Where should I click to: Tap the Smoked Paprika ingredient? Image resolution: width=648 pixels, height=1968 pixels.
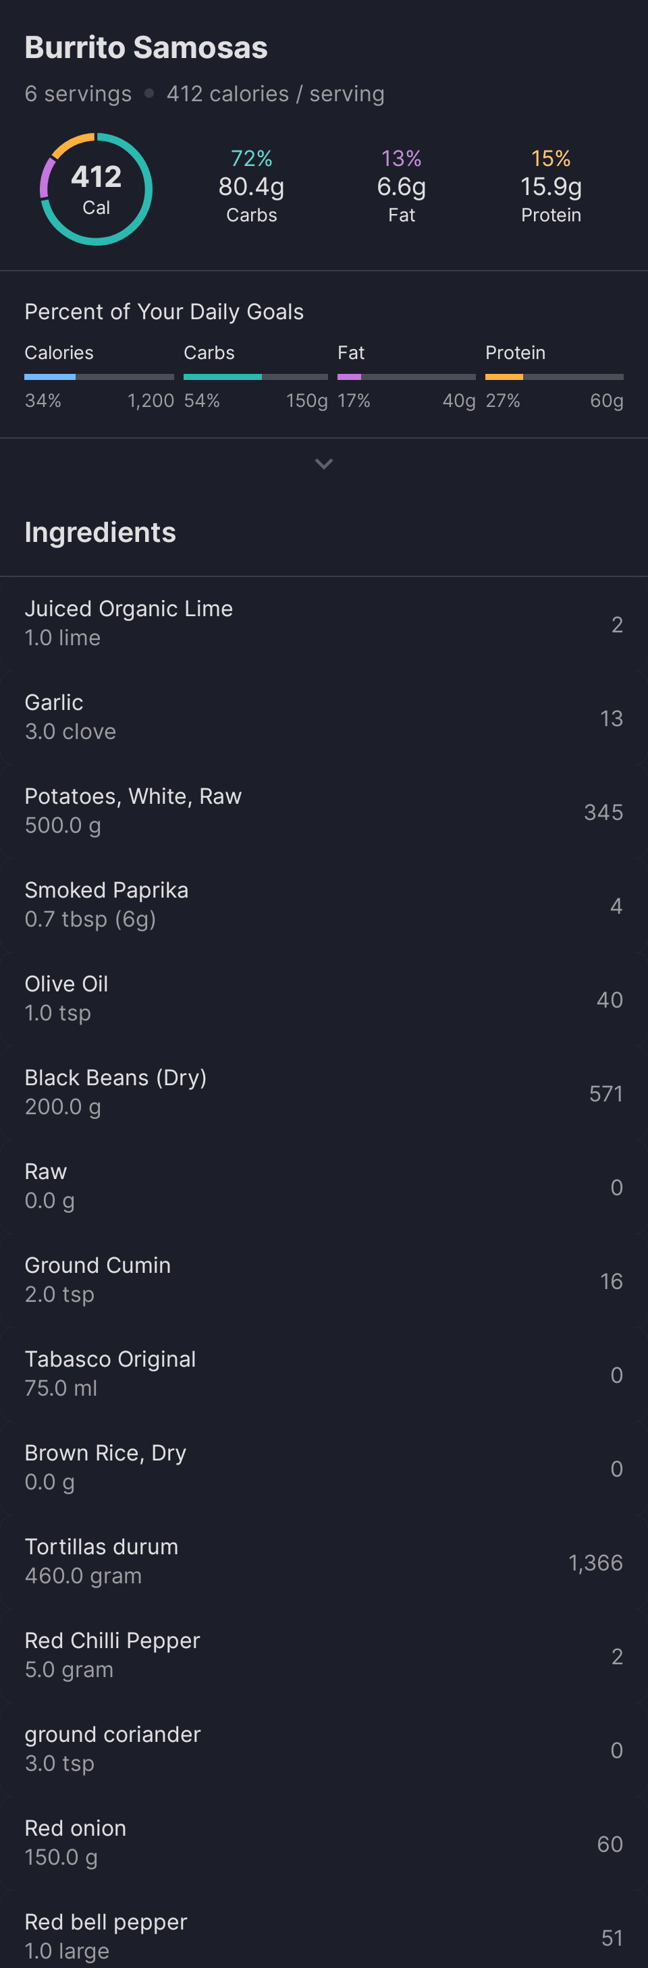pos(324,905)
